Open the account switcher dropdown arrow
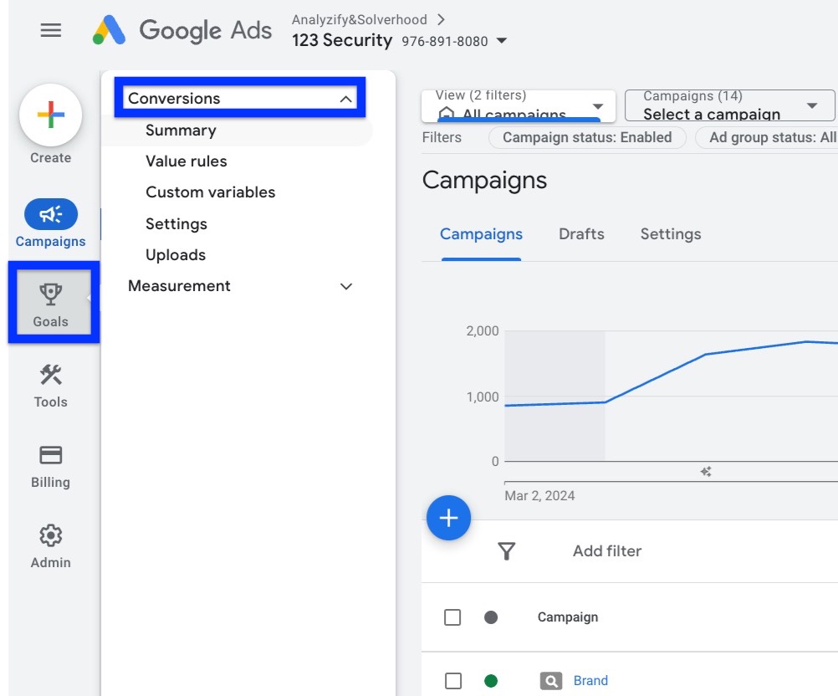 click(x=501, y=41)
